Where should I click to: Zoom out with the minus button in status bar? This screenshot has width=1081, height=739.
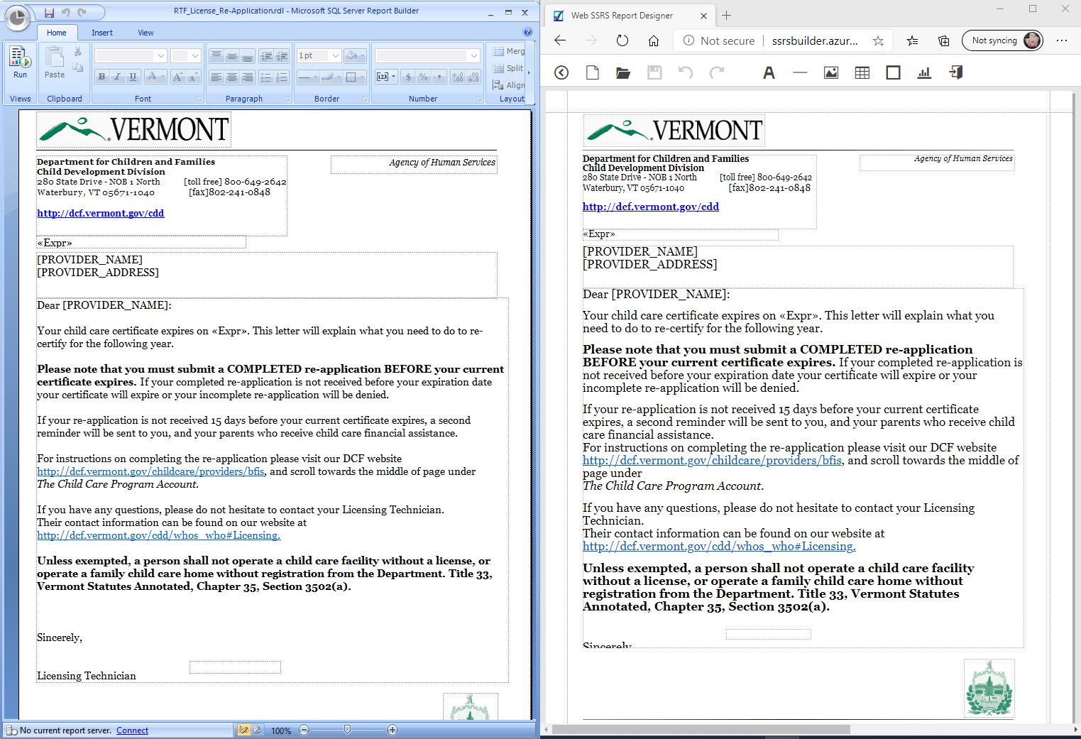(x=304, y=730)
